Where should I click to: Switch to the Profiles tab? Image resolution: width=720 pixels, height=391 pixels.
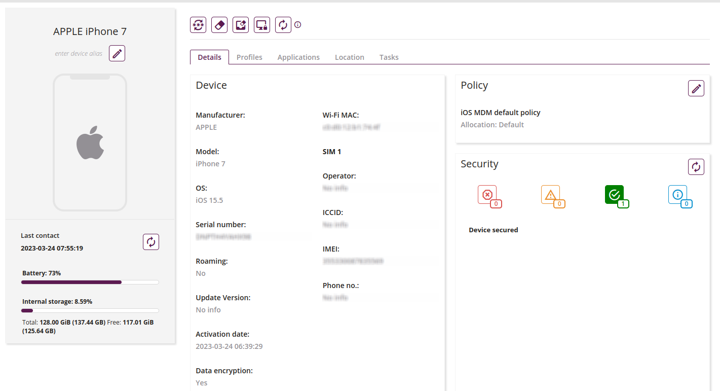coord(249,57)
